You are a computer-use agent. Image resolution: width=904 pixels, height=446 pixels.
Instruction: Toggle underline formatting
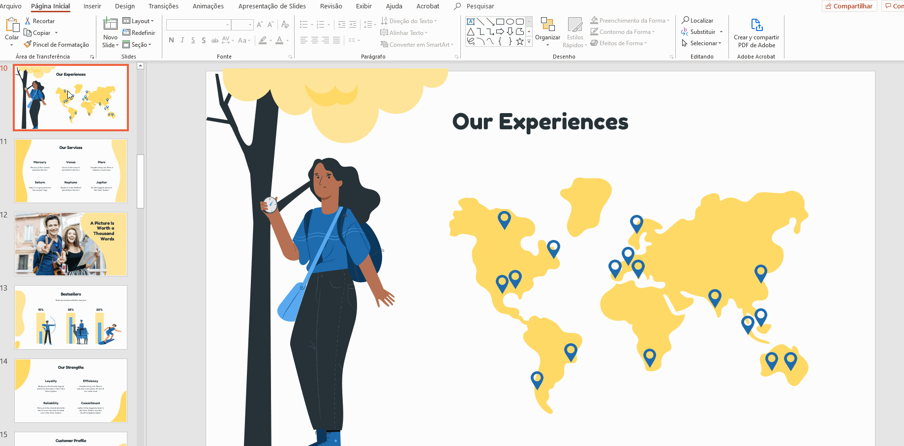(193, 40)
